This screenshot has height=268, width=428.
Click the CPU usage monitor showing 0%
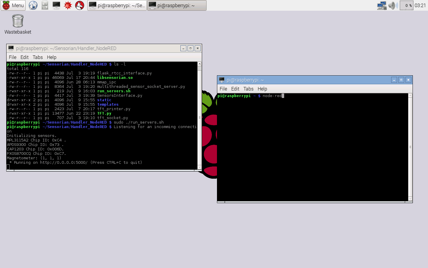[x=406, y=5]
